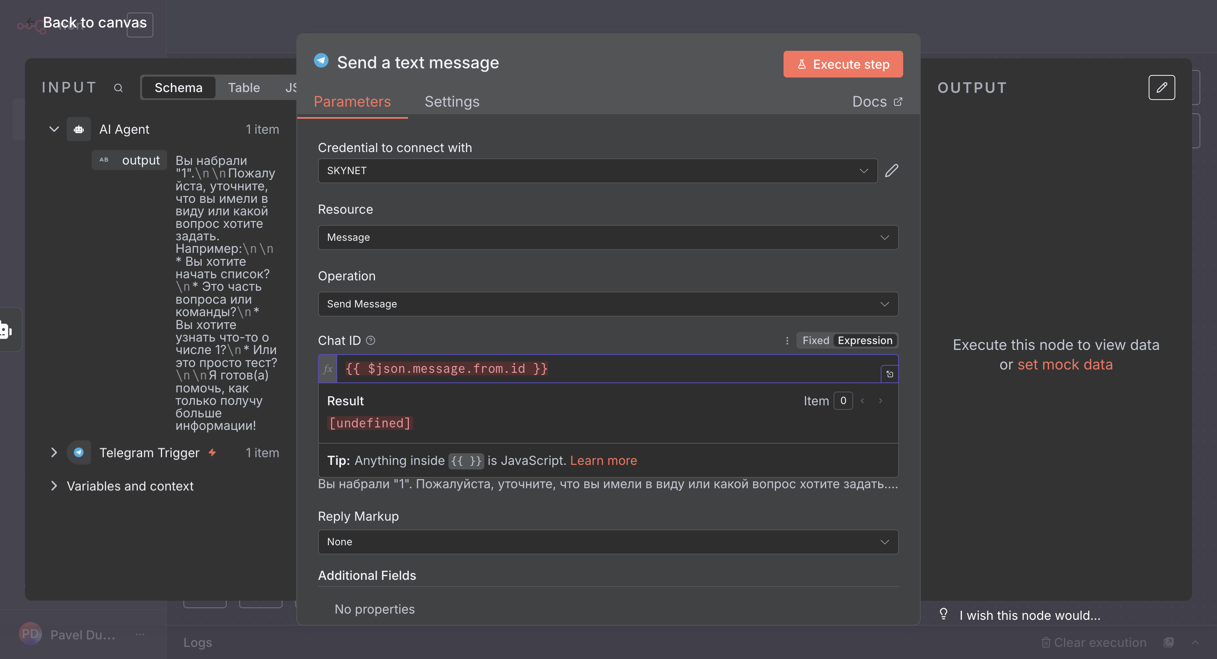Click the Execute step button
The image size is (1217, 659).
point(842,64)
